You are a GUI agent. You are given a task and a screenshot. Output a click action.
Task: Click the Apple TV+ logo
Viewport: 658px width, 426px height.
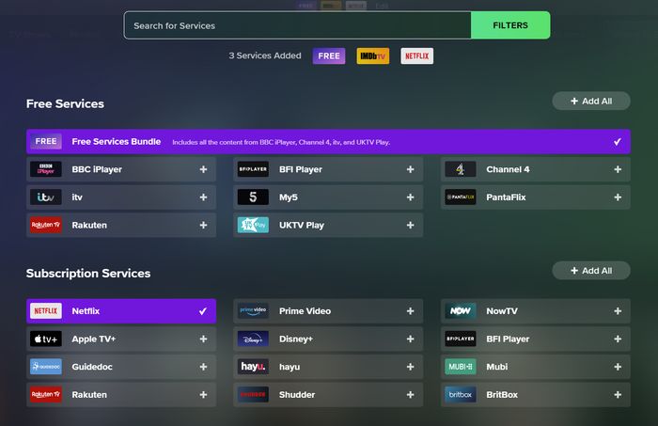coord(46,339)
